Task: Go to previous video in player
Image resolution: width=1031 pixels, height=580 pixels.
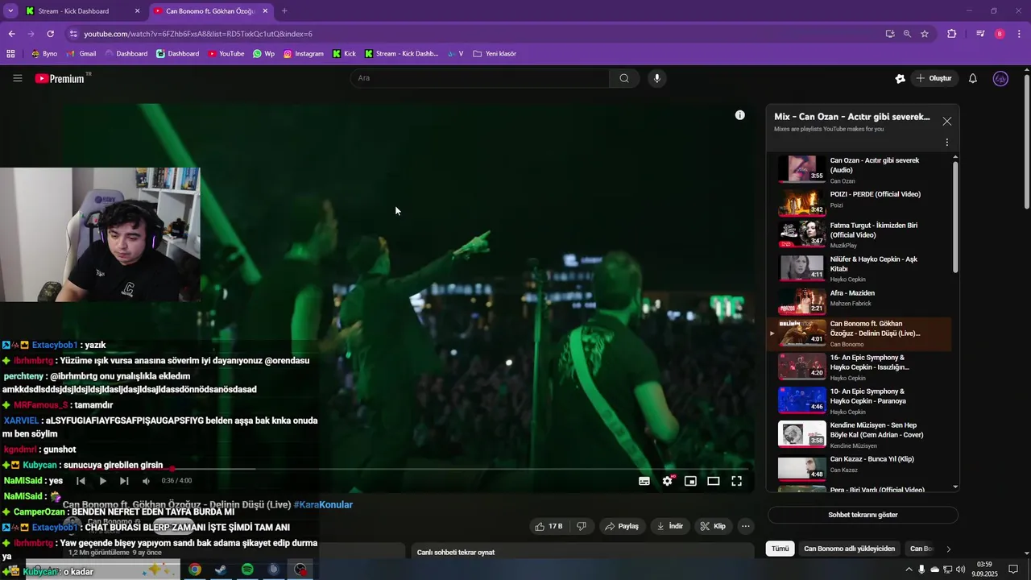Action: pos(81,481)
